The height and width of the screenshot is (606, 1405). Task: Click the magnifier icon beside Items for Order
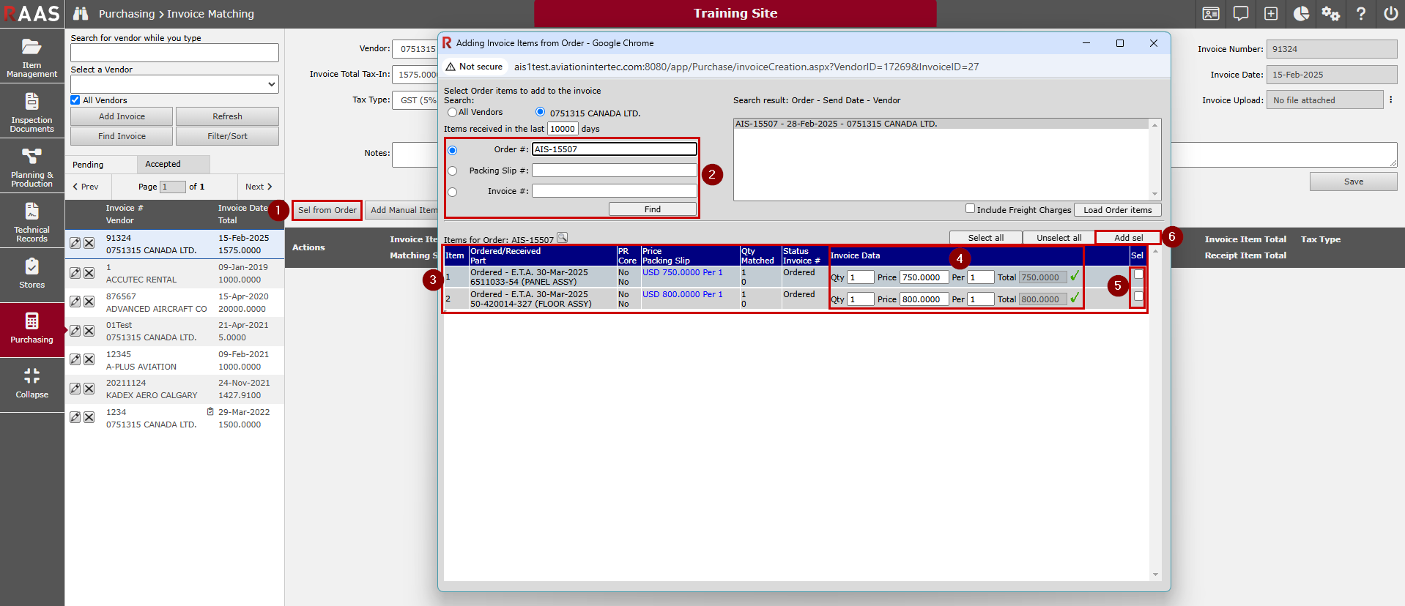pyautogui.click(x=562, y=237)
